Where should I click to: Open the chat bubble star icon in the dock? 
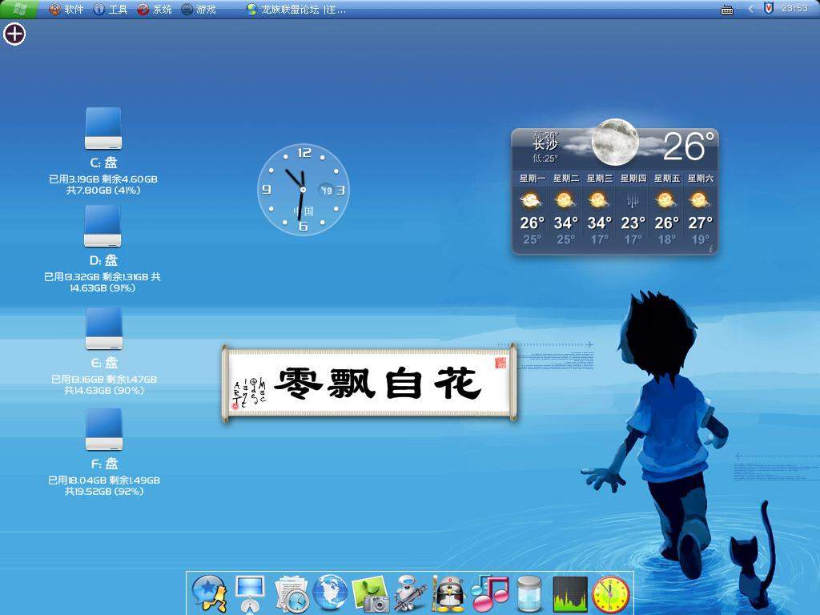pos(209,594)
